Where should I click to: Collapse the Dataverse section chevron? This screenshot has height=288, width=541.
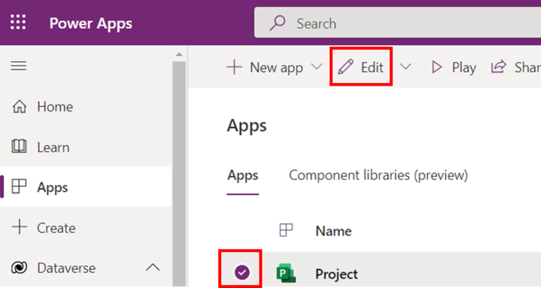[153, 267]
